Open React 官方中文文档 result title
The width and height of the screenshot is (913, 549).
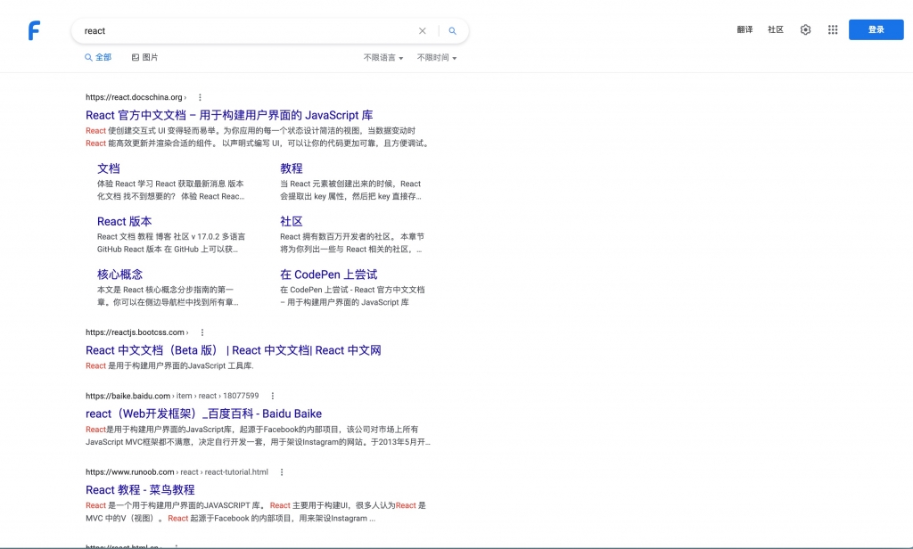(229, 115)
